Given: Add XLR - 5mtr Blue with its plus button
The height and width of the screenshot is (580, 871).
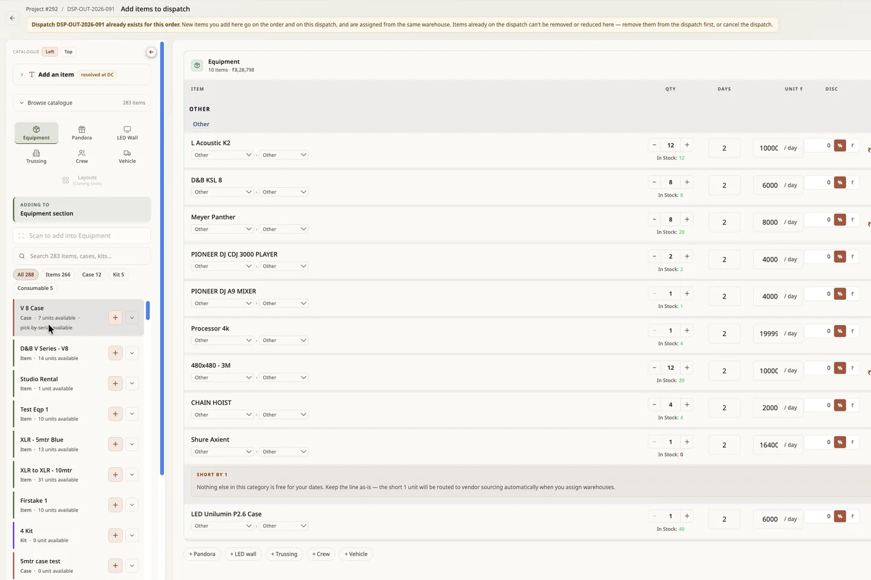Looking at the screenshot, I should (115, 444).
